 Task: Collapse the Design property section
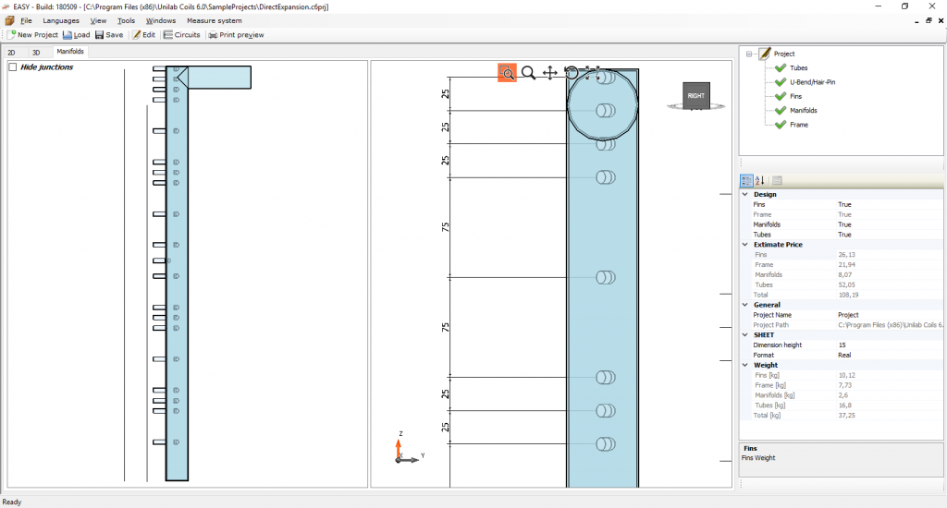745,195
